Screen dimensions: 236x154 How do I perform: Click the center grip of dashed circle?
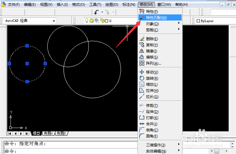coord(27,64)
